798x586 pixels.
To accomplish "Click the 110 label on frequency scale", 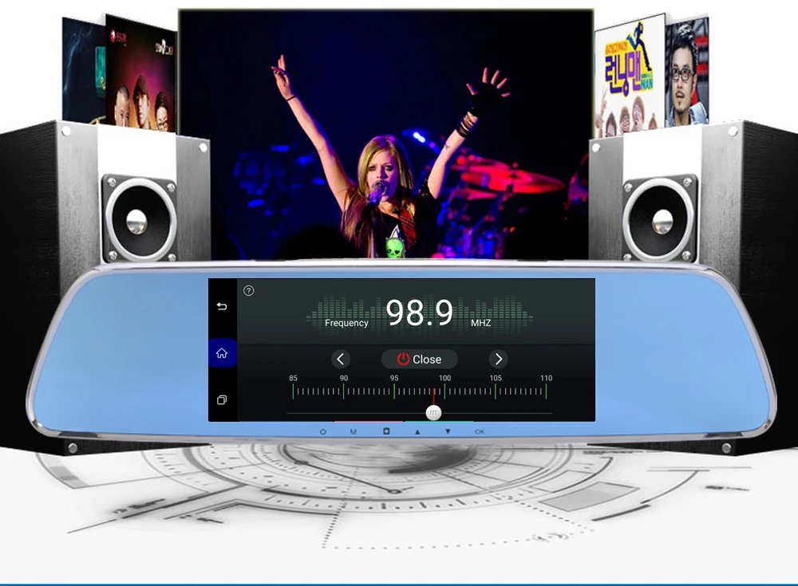I will point(546,378).
